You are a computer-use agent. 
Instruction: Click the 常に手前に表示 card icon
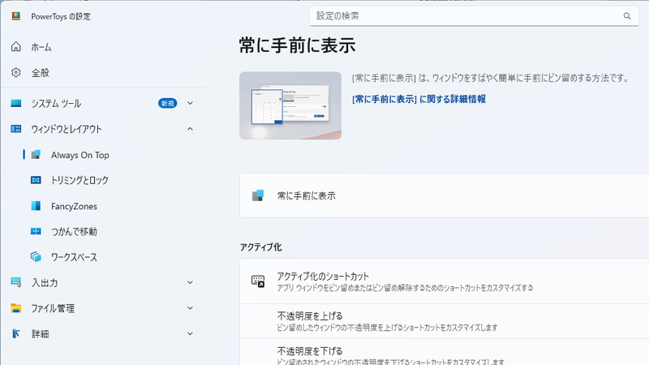pos(258,195)
